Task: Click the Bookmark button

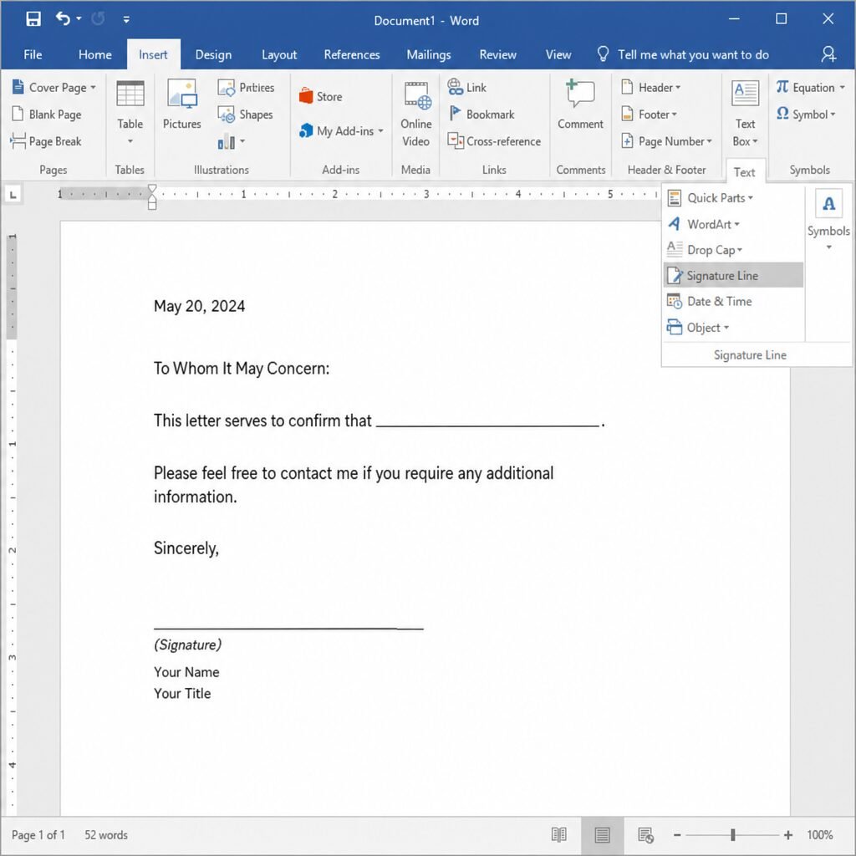Action: (481, 114)
